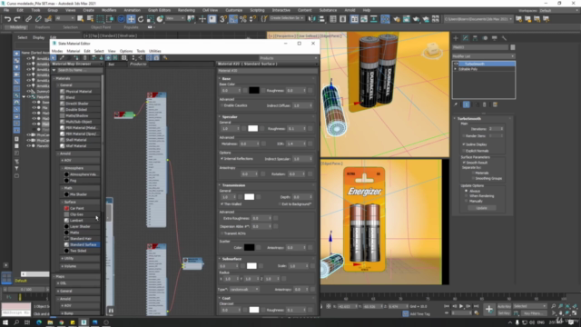The height and width of the screenshot is (327, 581).
Task: Activate the Select and Scale tool
Action: click(x=150, y=19)
